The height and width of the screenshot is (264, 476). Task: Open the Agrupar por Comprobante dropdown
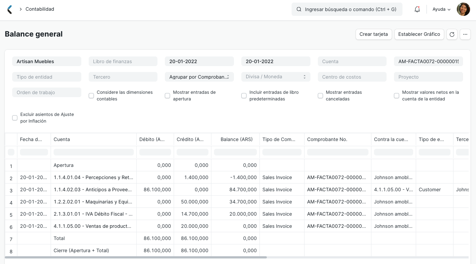(199, 77)
